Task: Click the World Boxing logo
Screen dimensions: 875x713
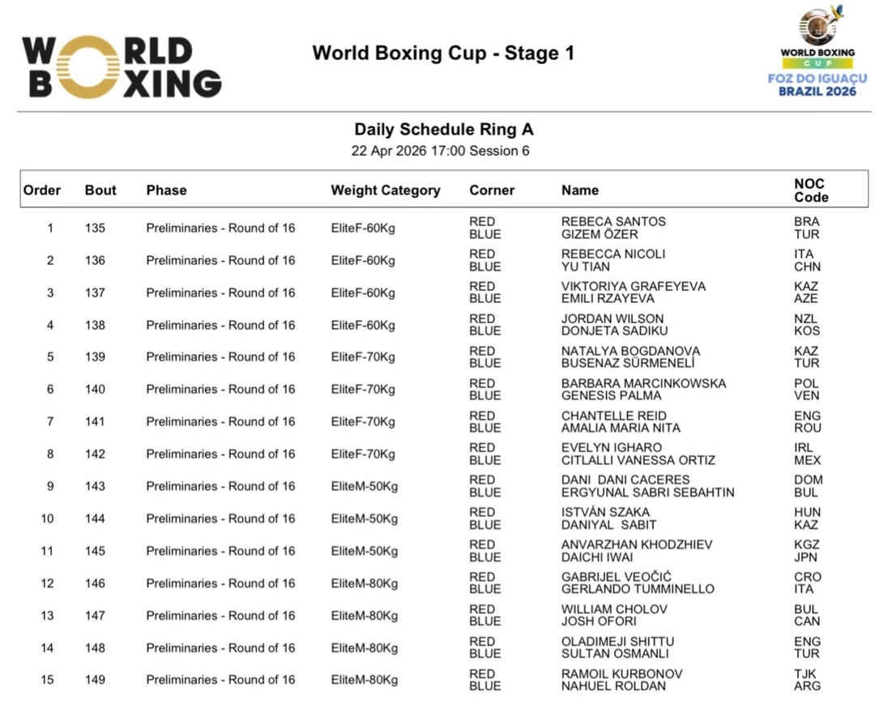Action: click(x=122, y=67)
